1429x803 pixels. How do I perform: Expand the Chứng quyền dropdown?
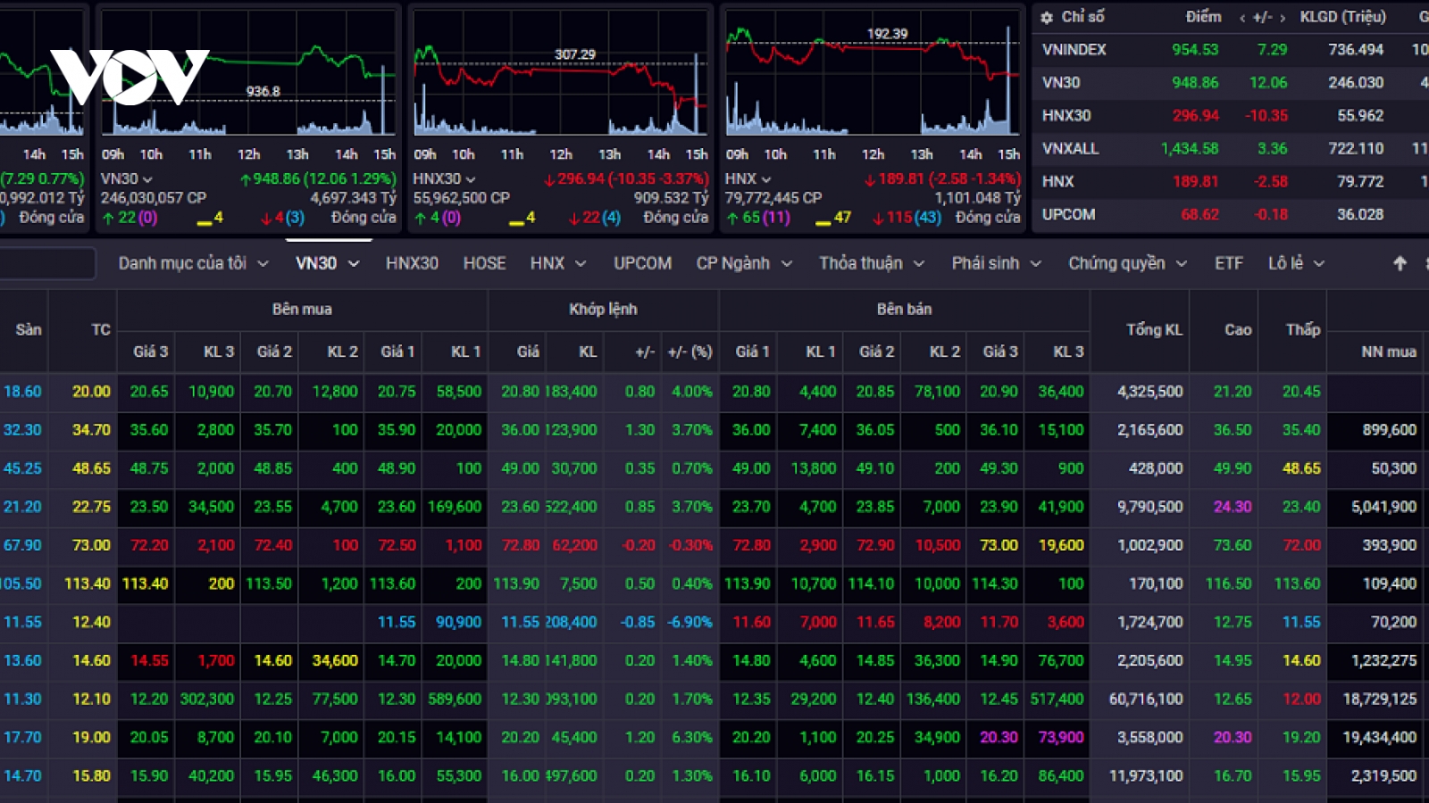pos(1182,264)
